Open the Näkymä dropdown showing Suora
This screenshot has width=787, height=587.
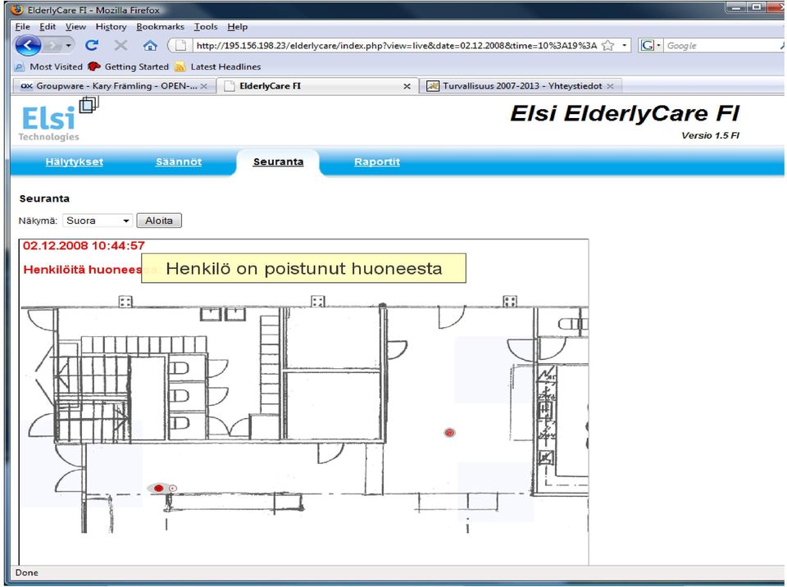(x=98, y=221)
